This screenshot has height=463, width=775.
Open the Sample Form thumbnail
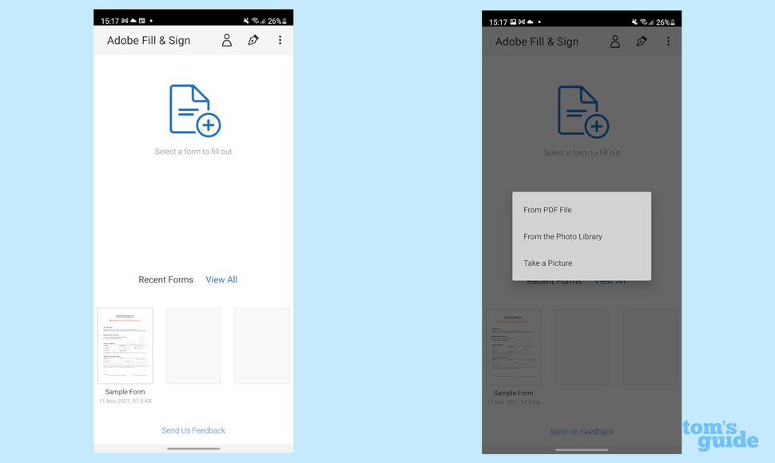(x=125, y=346)
